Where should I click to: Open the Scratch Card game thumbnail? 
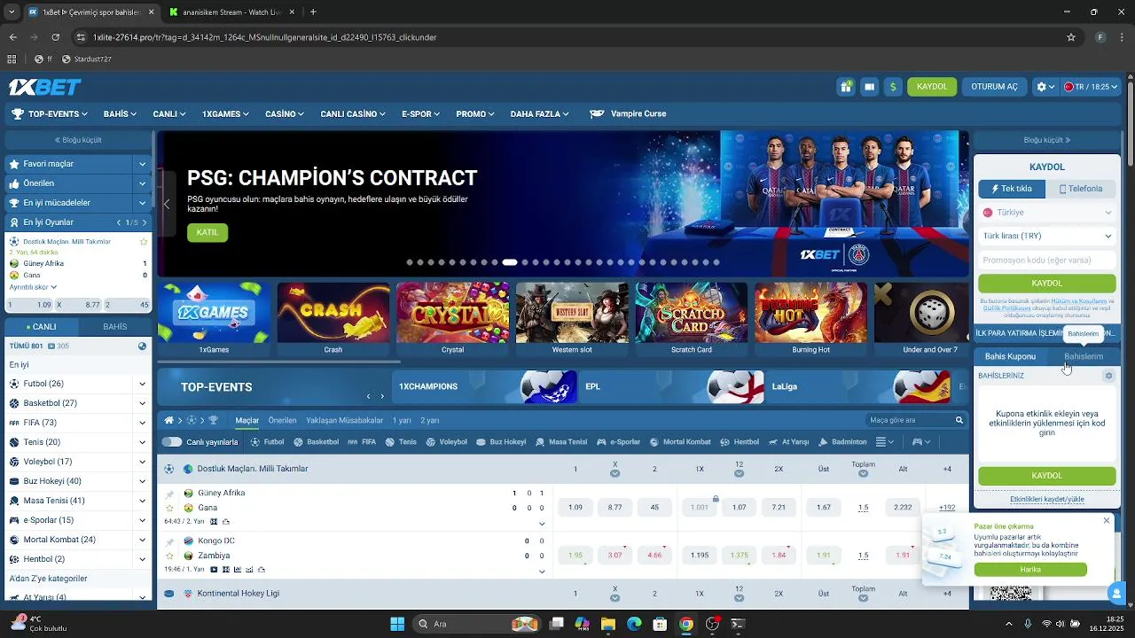point(691,319)
